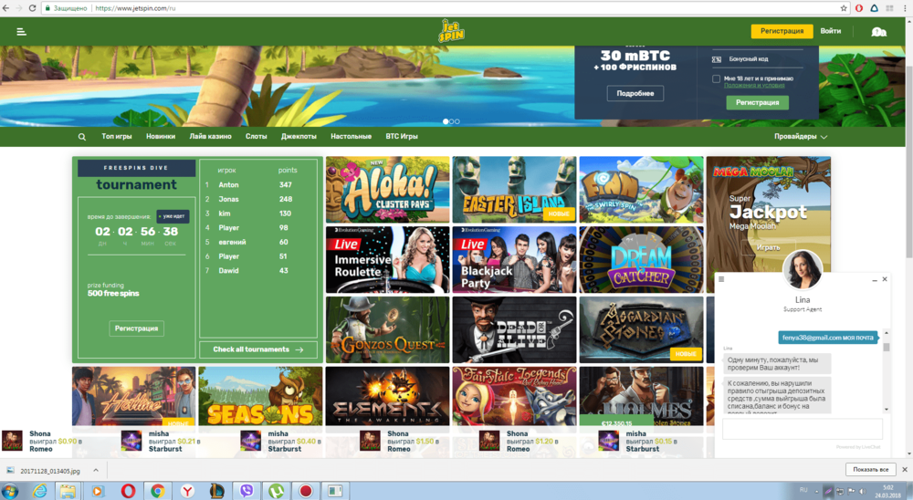Open Easter Island game thumbnail
913x500 pixels.
point(514,190)
